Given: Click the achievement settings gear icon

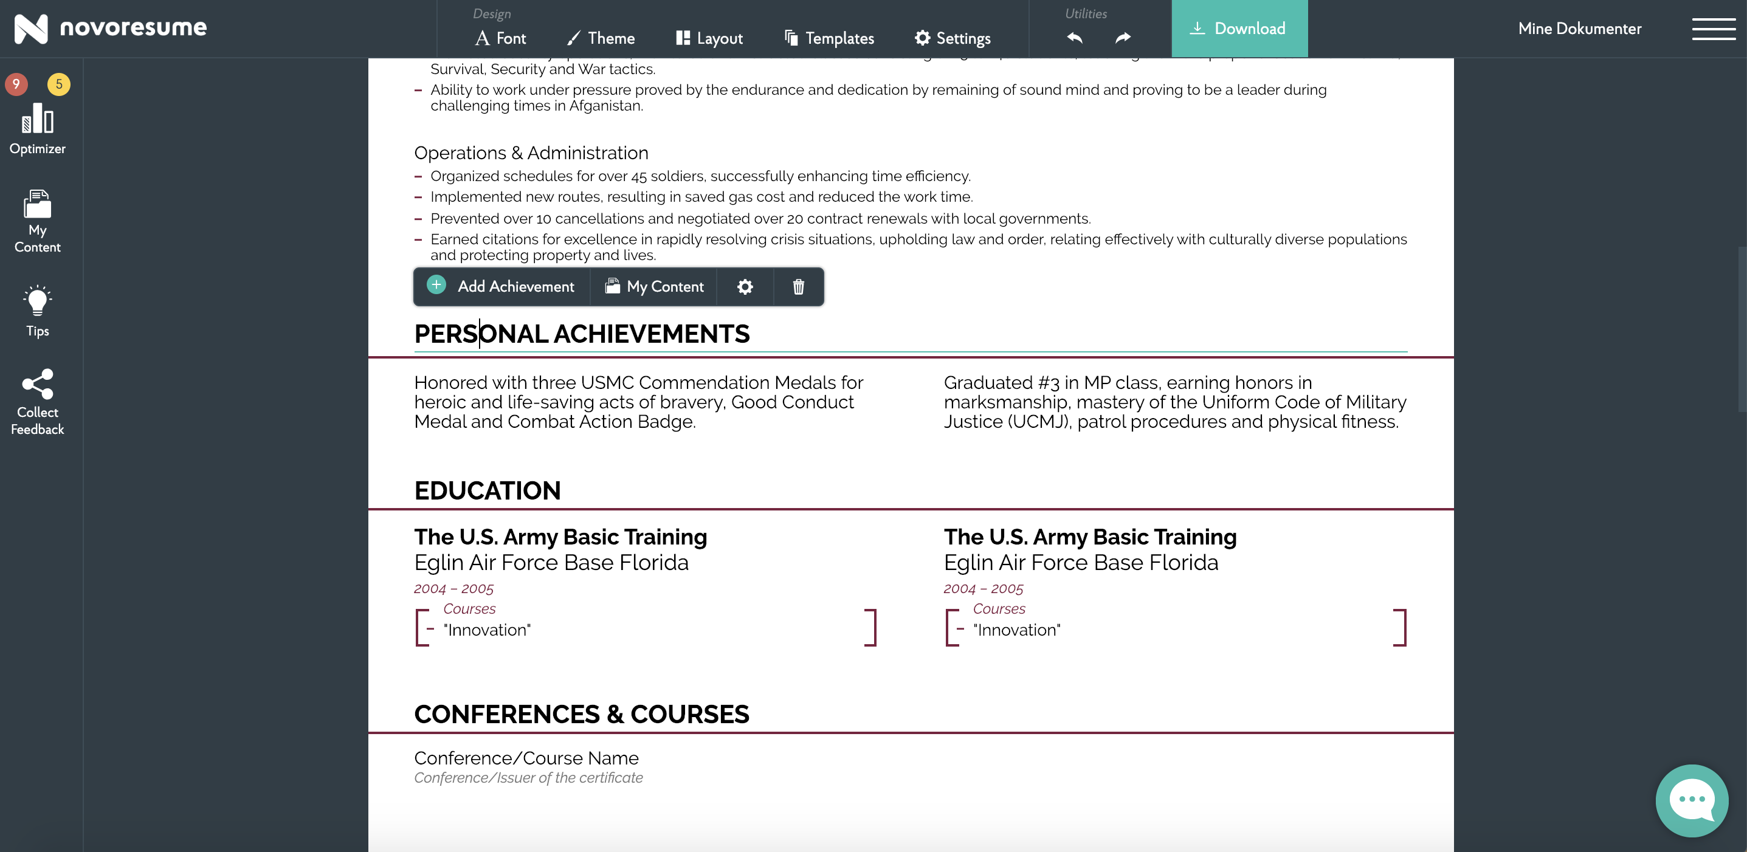Looking at the screenshot, I should coord(744,286).
